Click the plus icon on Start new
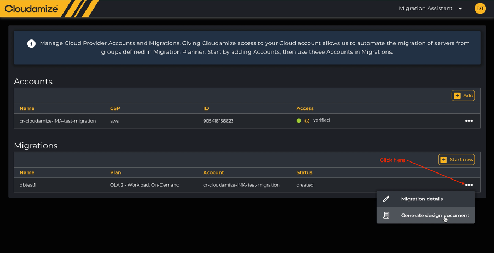 click(444, 160)
